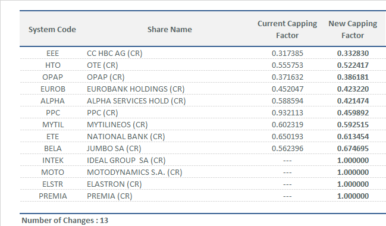
Task: Click the Share Name column header
Action: pyautogui.click(x=170, y=30)
